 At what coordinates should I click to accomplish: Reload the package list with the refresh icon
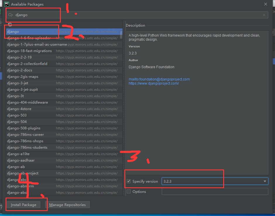[10, 25]
